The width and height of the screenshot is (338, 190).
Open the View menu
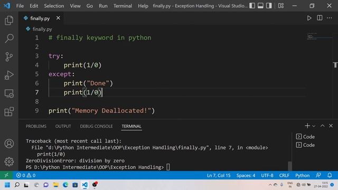coord(75,6)
